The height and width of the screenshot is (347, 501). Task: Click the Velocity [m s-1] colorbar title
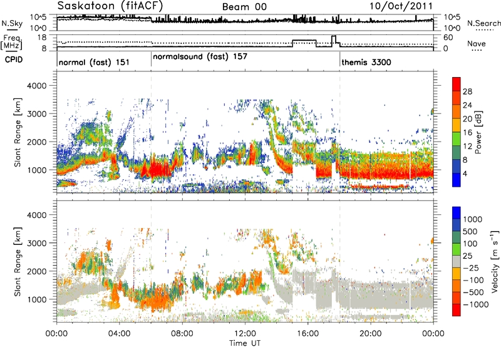click(495, 261)
